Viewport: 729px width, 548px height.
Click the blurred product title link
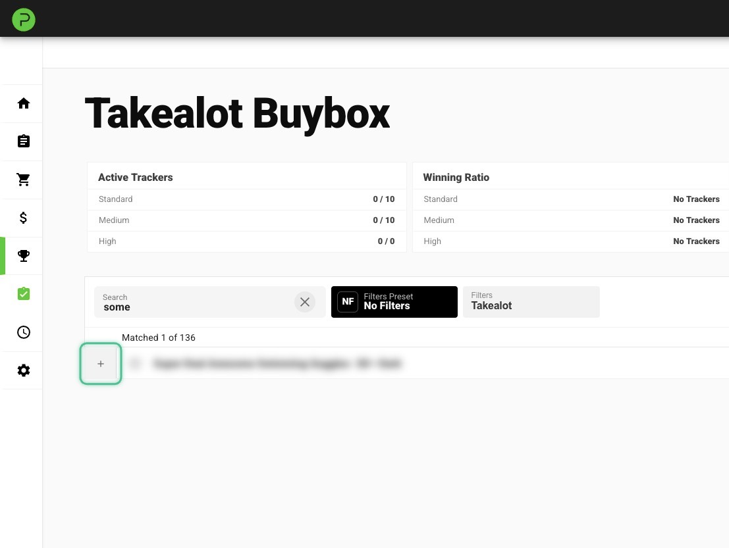(x=277, y=363)
